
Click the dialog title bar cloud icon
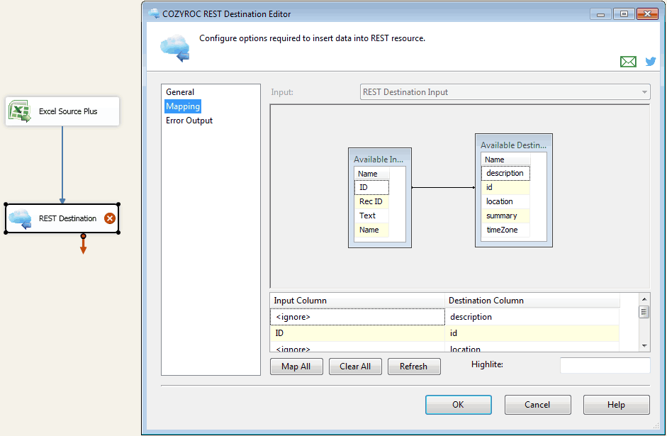(x=154, y=13)
